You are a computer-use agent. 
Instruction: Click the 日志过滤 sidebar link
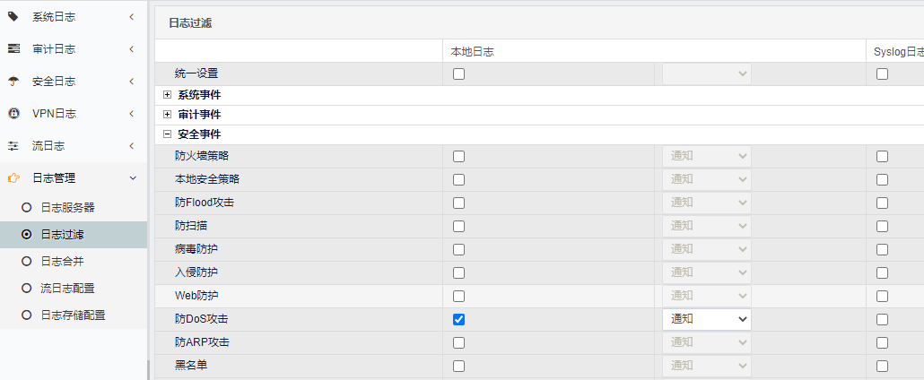pos(73,235)
